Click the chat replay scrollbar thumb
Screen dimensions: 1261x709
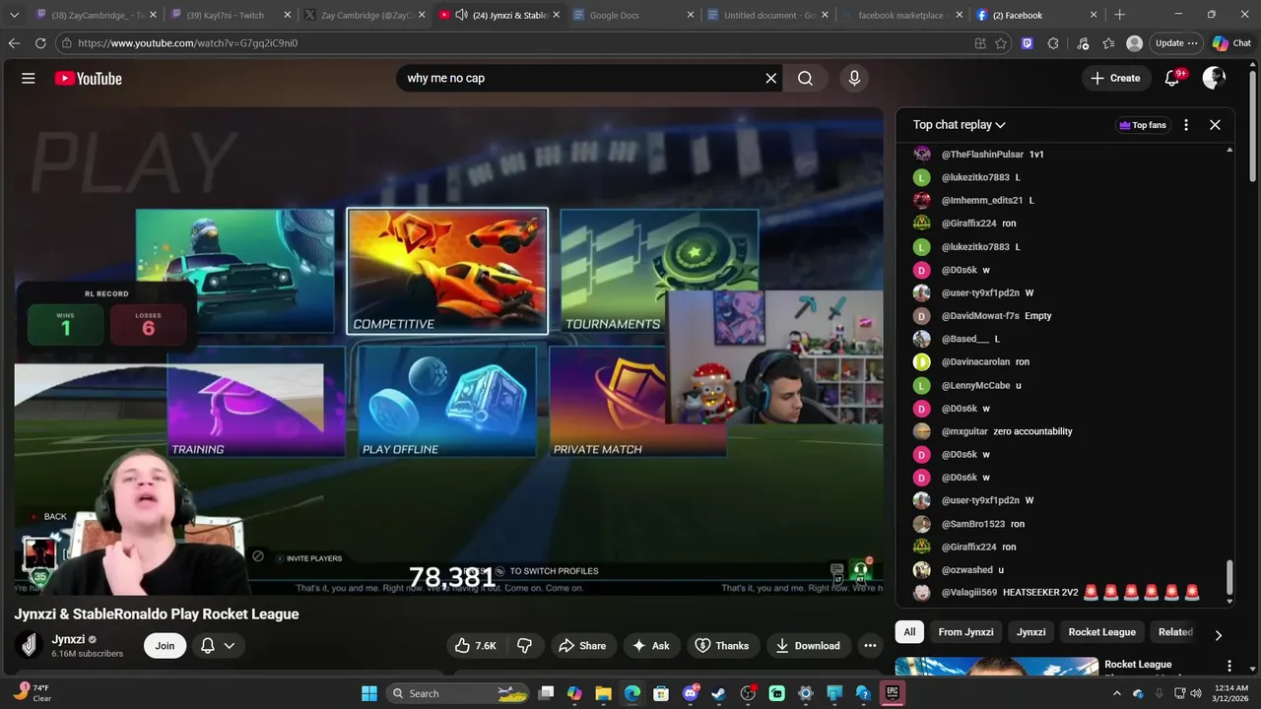click(1229, 579)
